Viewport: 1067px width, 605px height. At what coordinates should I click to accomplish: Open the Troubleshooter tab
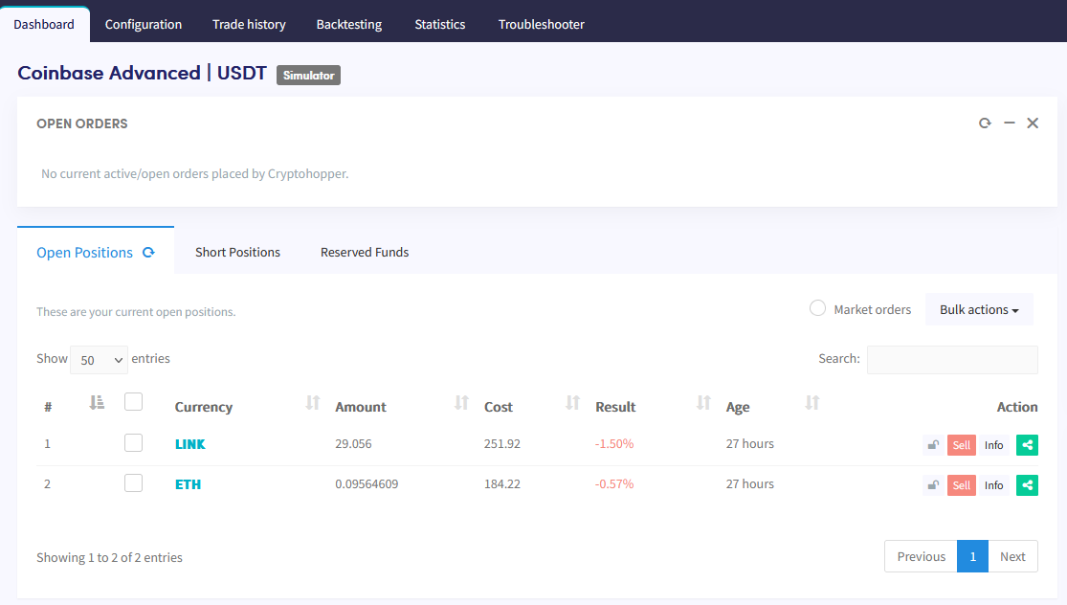[x=542, y=25]
